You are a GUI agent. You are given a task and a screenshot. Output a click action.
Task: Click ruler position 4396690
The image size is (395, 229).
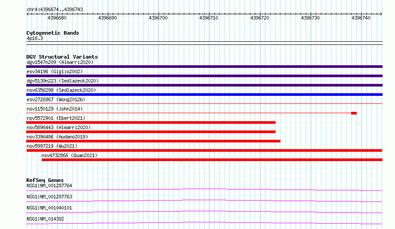click(108, 18)
